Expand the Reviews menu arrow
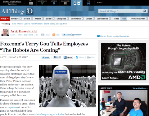Viewport: 149px width, 116px height. (20, 19)
